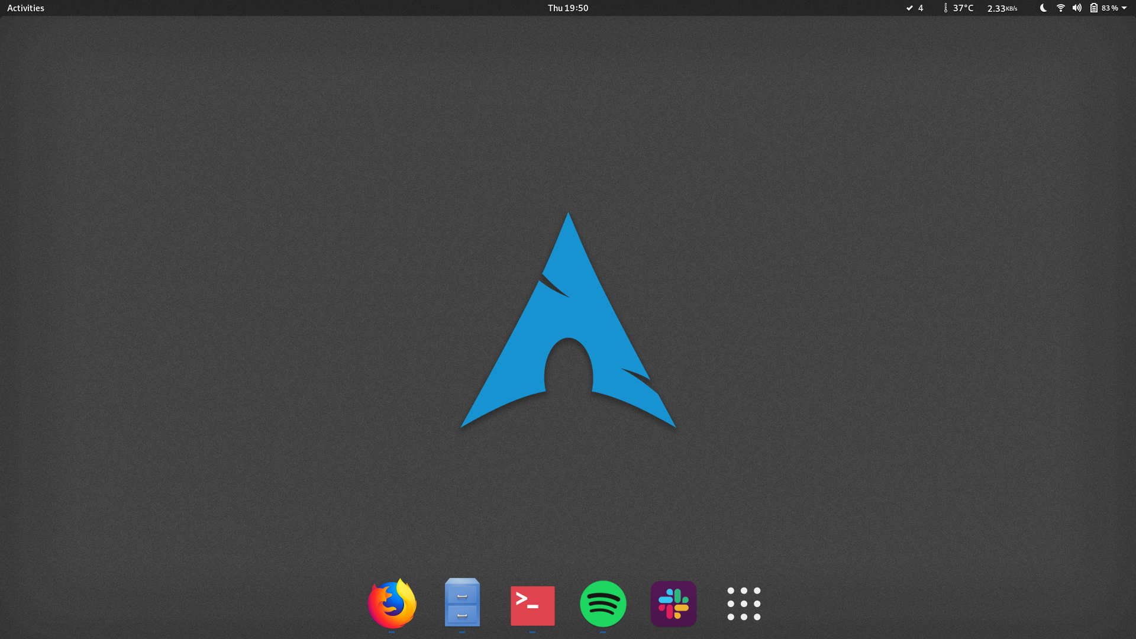Click the thermometer icon in top bar

click(945, 8)
